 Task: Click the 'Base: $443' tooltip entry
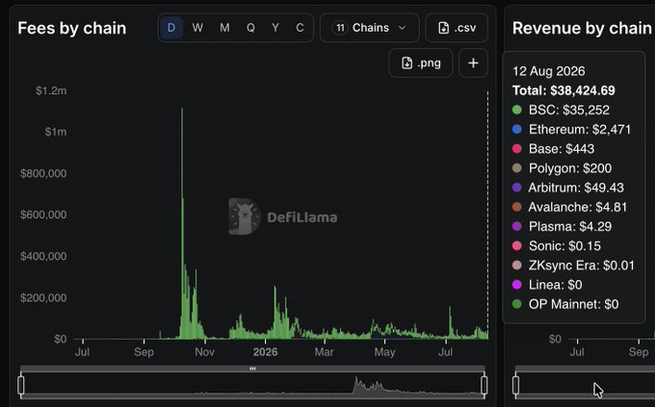point(562,148)
